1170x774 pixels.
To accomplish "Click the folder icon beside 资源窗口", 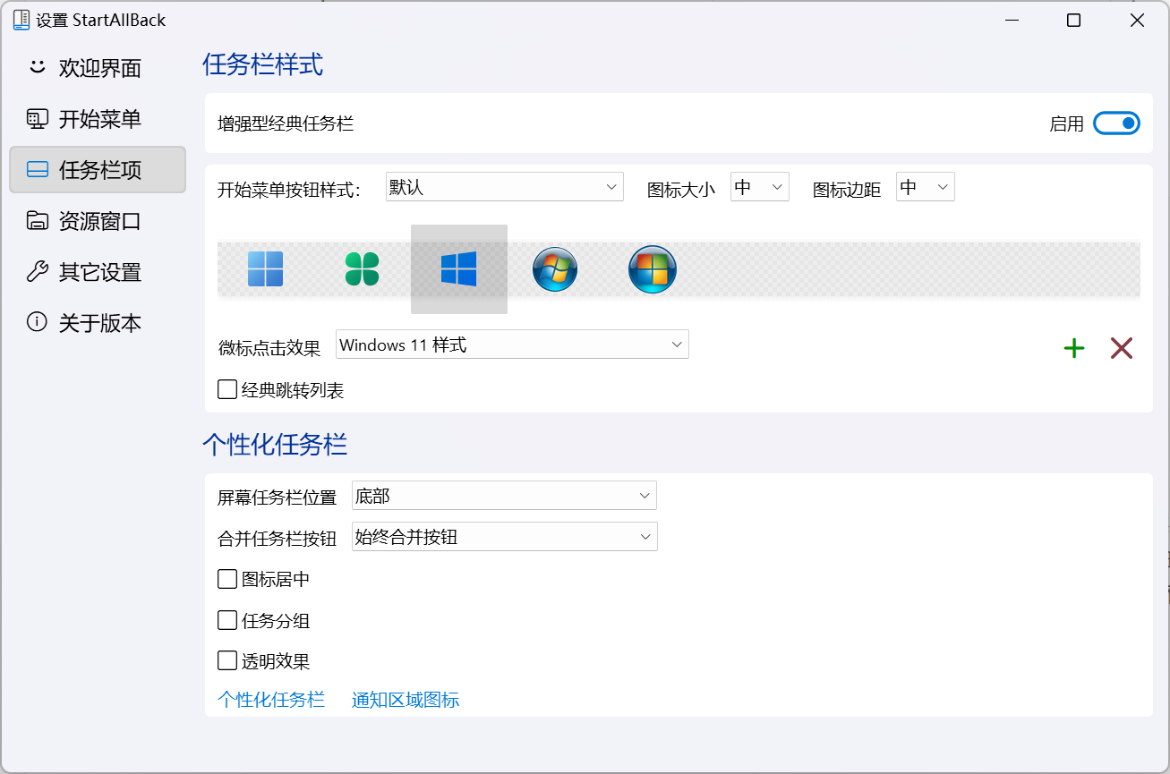I will click(37, 220).
